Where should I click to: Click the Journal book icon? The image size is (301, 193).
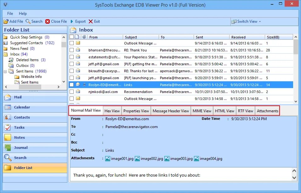8,148
